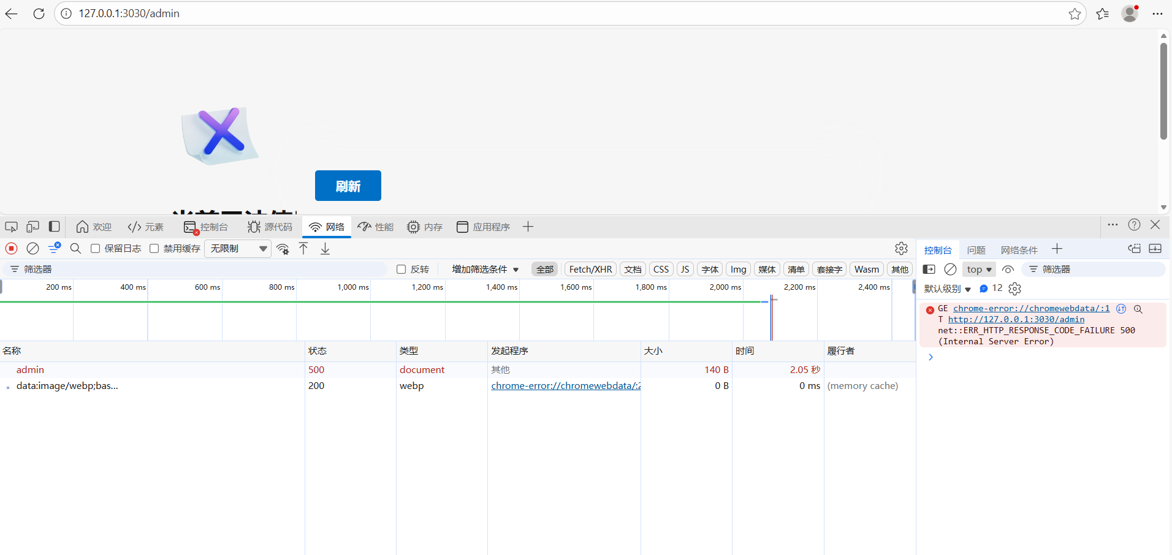Screen dimensions: 1172x555
Task: Open network request search
Action: coord(75,248)
